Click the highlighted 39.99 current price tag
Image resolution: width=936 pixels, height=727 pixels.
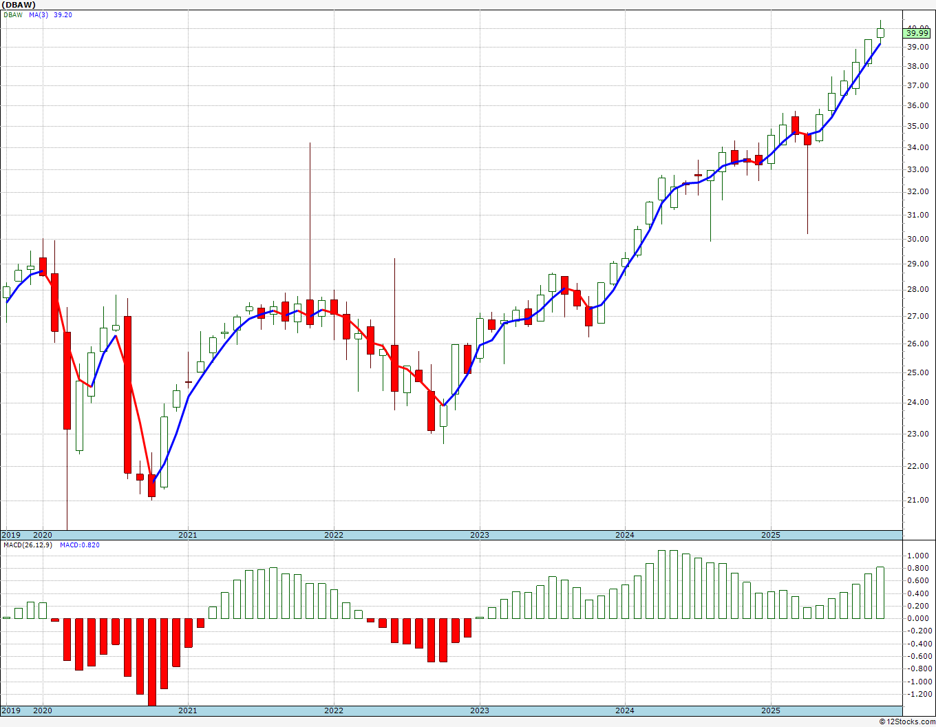coord(917,33)
